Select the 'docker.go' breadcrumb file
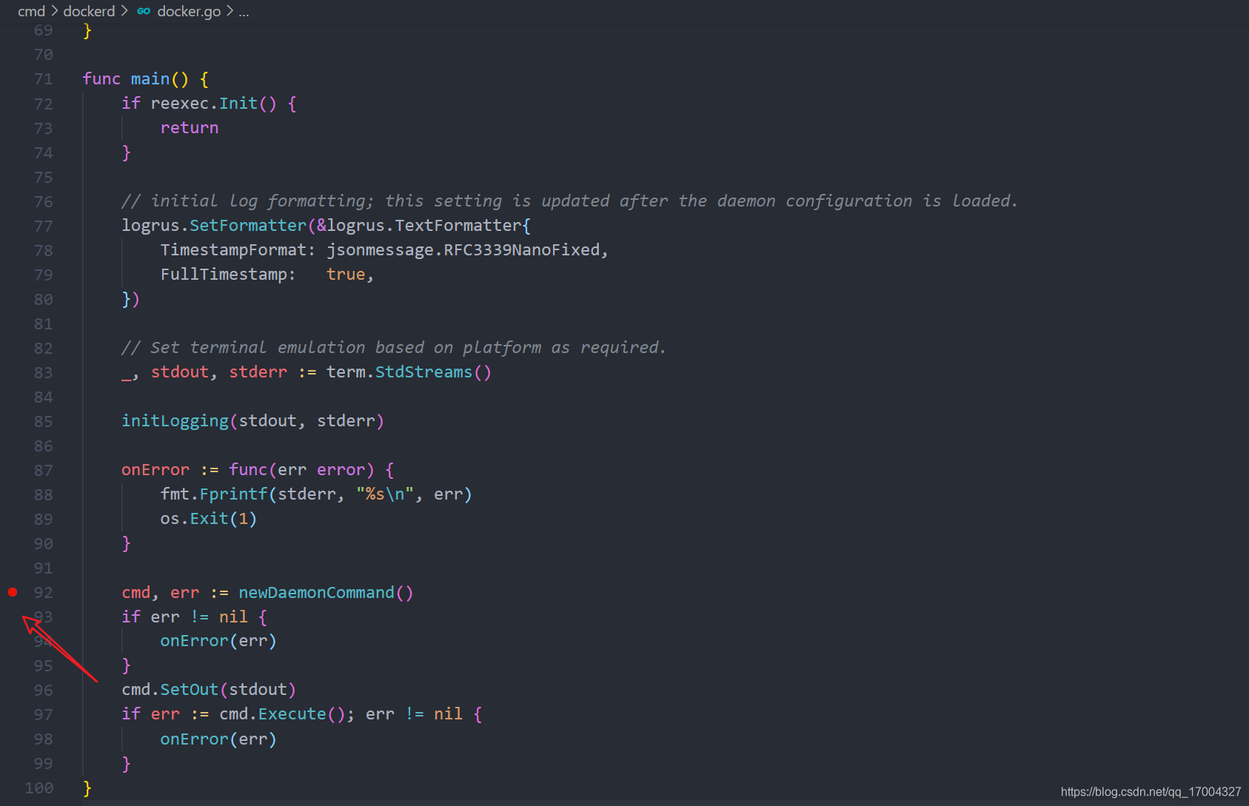The image size is (1249, 806). [x=189, y=11]
